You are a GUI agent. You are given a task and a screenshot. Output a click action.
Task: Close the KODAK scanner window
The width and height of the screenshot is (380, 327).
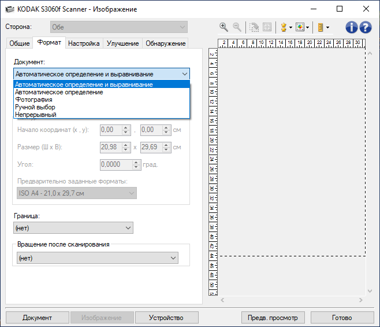(366, 9)
